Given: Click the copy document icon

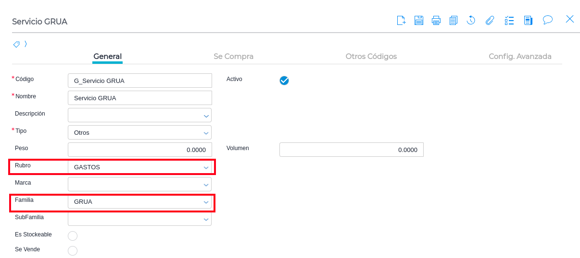Looking at the screenshot, I should (x=454, y=20).
